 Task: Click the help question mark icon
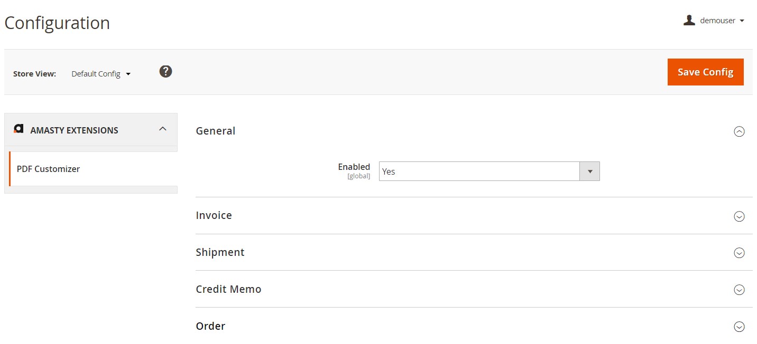(165, 72)
